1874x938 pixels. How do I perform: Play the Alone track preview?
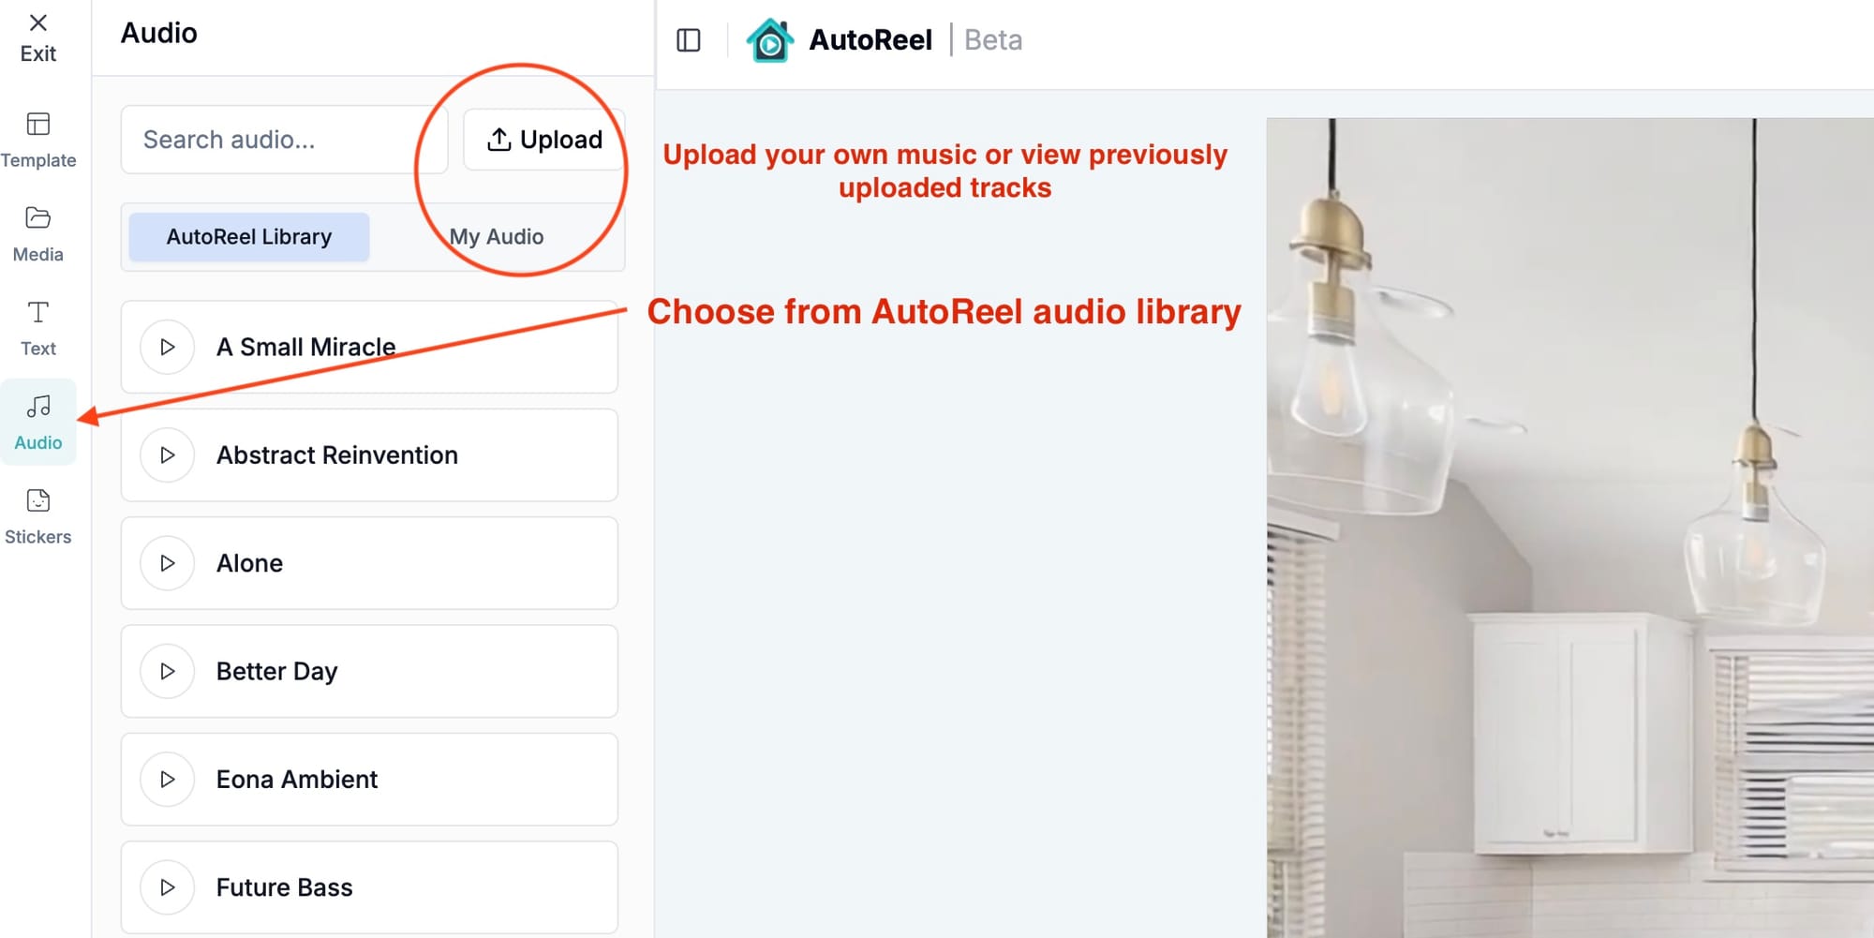click(168, 563)
